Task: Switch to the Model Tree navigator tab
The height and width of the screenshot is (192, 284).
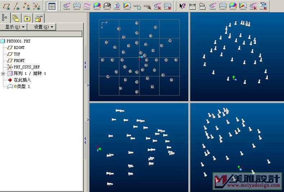Action: coord(5,18)
